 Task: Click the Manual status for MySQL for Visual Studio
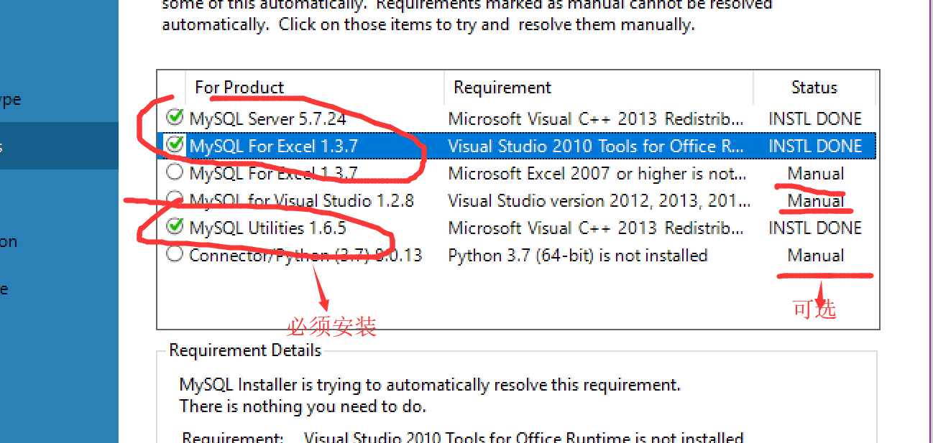816,200
